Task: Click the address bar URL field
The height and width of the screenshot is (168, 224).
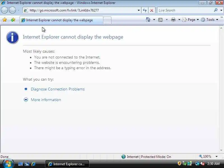Action: 82,10
